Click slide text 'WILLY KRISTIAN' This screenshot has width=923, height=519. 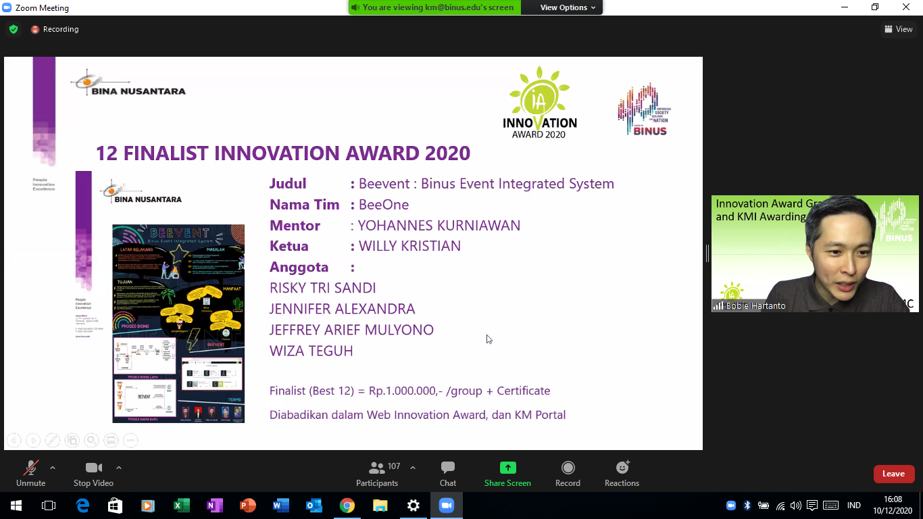click(409, 246)
